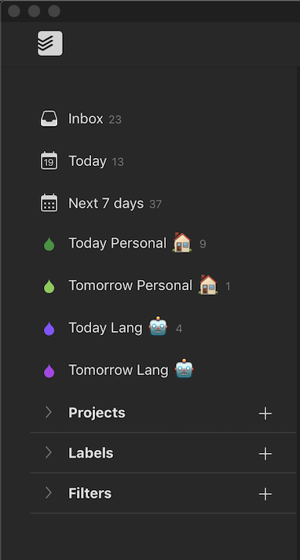Expand the Labels section chevron
300x560 pixels.
pyautogui.click(x=49, y=453)
